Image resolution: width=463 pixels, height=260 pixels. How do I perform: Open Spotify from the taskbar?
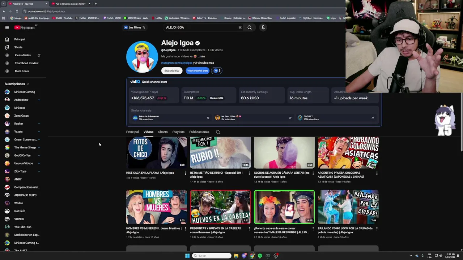click(260, 256)
